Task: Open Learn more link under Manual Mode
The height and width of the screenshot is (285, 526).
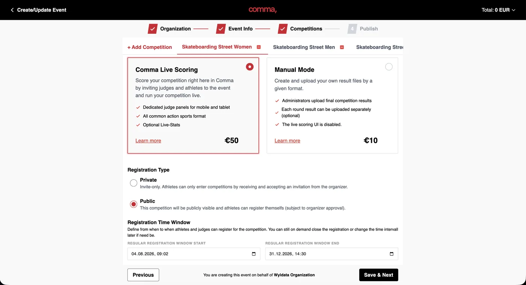Action: (x=287, y=141)
